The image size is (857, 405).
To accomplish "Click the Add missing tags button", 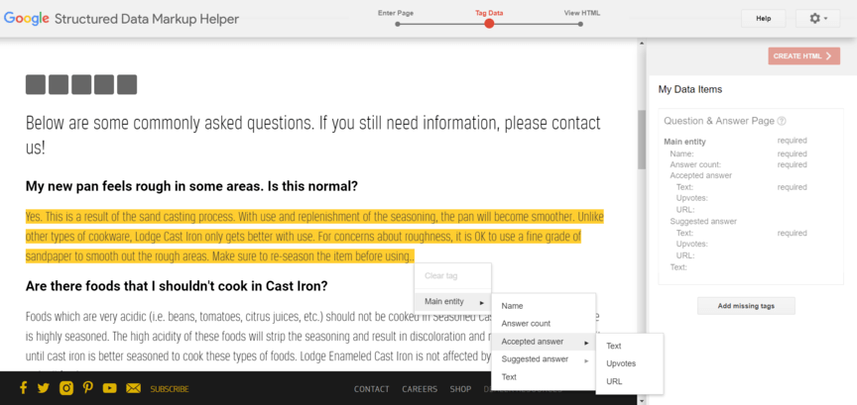I will 746,306.
